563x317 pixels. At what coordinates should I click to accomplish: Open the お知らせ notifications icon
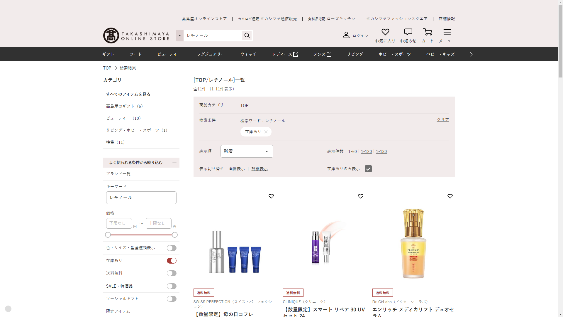click(408, 32)
